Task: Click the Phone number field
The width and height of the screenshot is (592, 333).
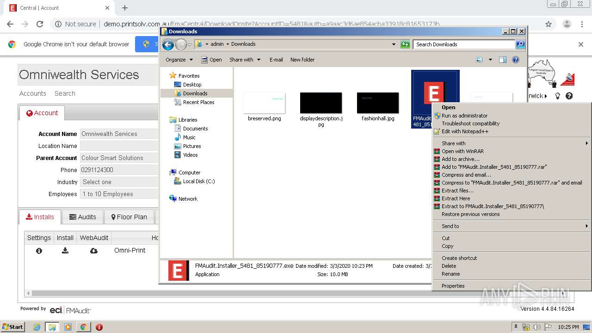Action: pos(120,170)
